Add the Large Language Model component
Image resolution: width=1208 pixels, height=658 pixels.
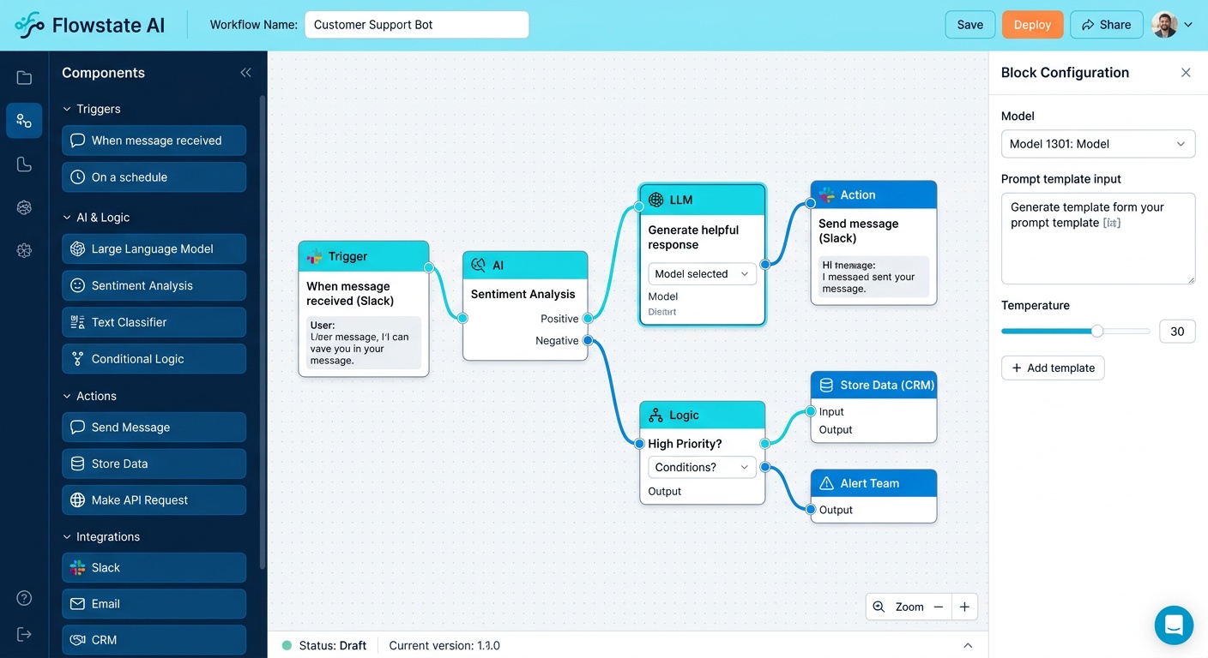(x=154, y=249)
